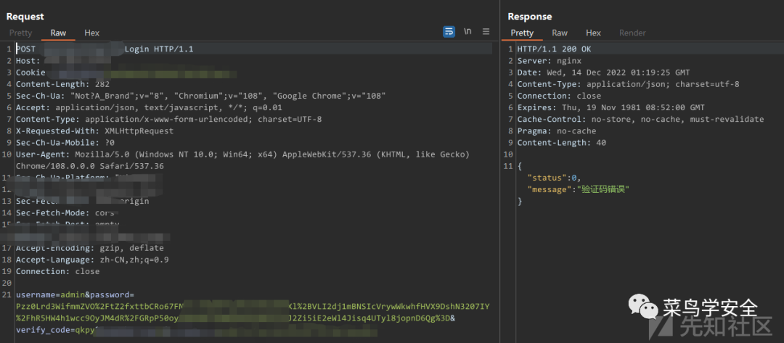Image resolution: width=784 pixels, height=343 pixels.
Task: Open the Request Hex tab
Action: click(92, 33)
